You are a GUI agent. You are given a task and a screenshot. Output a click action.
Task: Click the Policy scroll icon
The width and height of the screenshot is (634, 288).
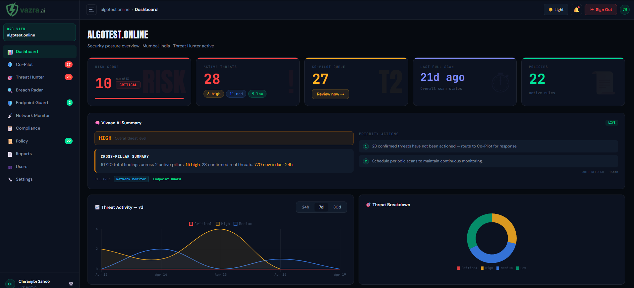(x=10, y=141)
